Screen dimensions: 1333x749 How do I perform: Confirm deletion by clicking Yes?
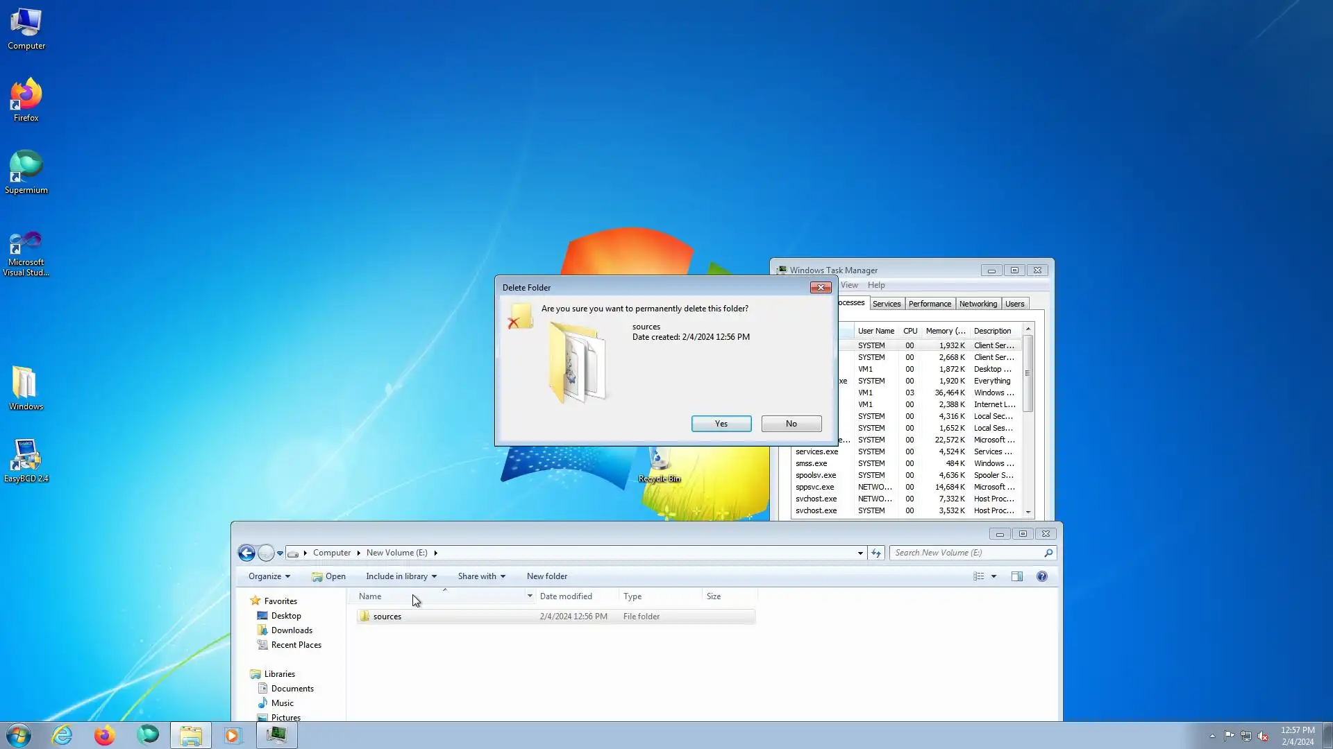point(721,424)
